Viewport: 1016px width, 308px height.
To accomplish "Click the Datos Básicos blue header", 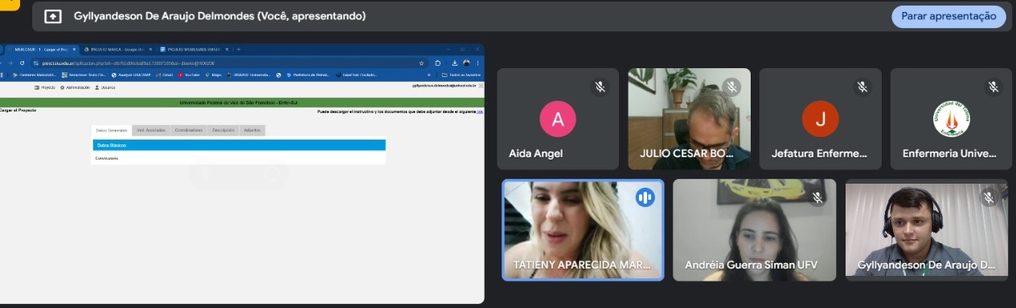I will [239, 145].
